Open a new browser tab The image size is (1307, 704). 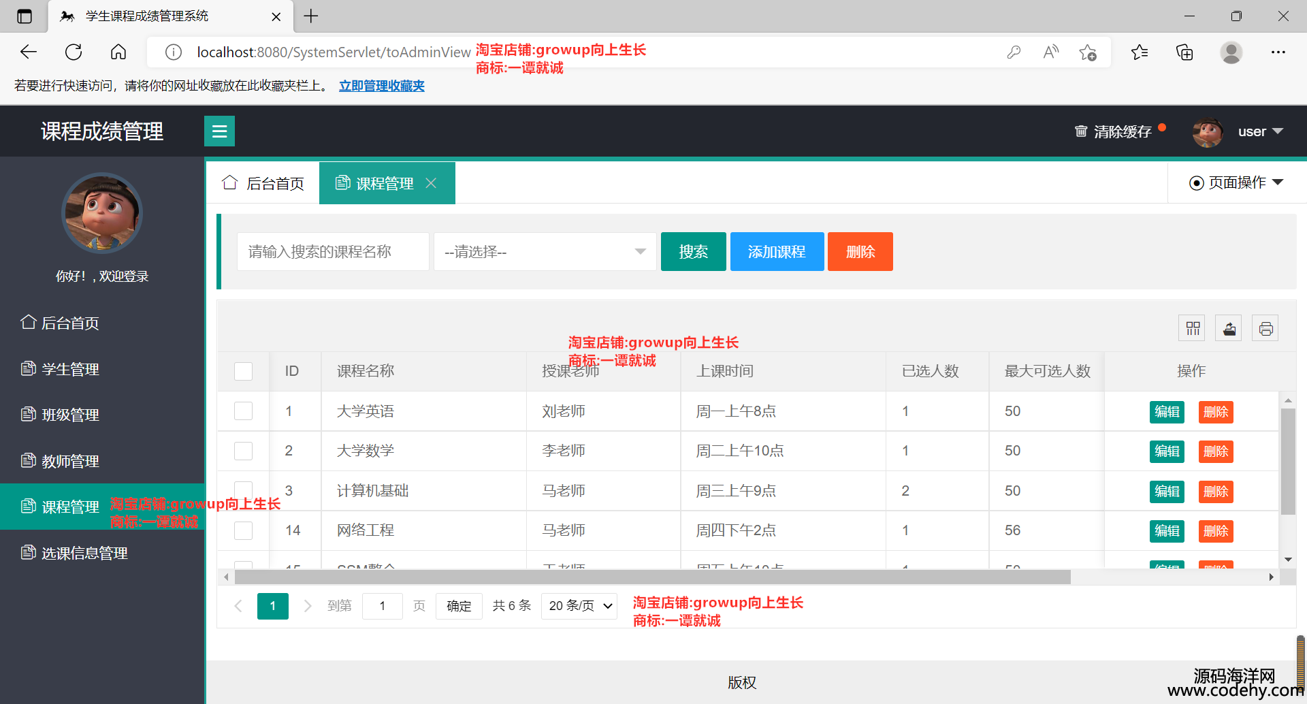click(311, 16)
